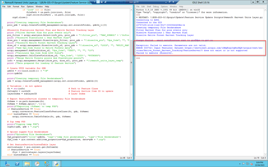Click the Python file icon in editor title bar
This screenshot has height=167, width=268.
(x=3, y=2)
